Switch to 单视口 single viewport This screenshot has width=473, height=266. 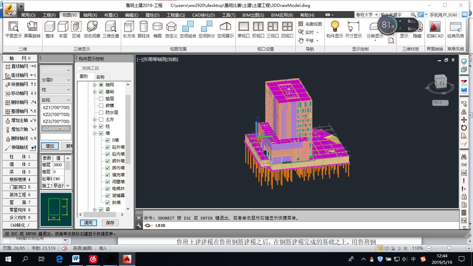click(244, 29)
